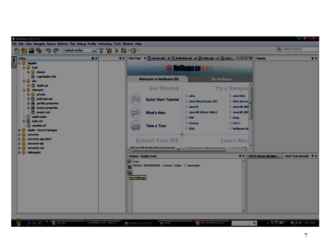Select the Ruby sample bullet
The width and height of the screenshot is (336, 252).
[230, 118]
